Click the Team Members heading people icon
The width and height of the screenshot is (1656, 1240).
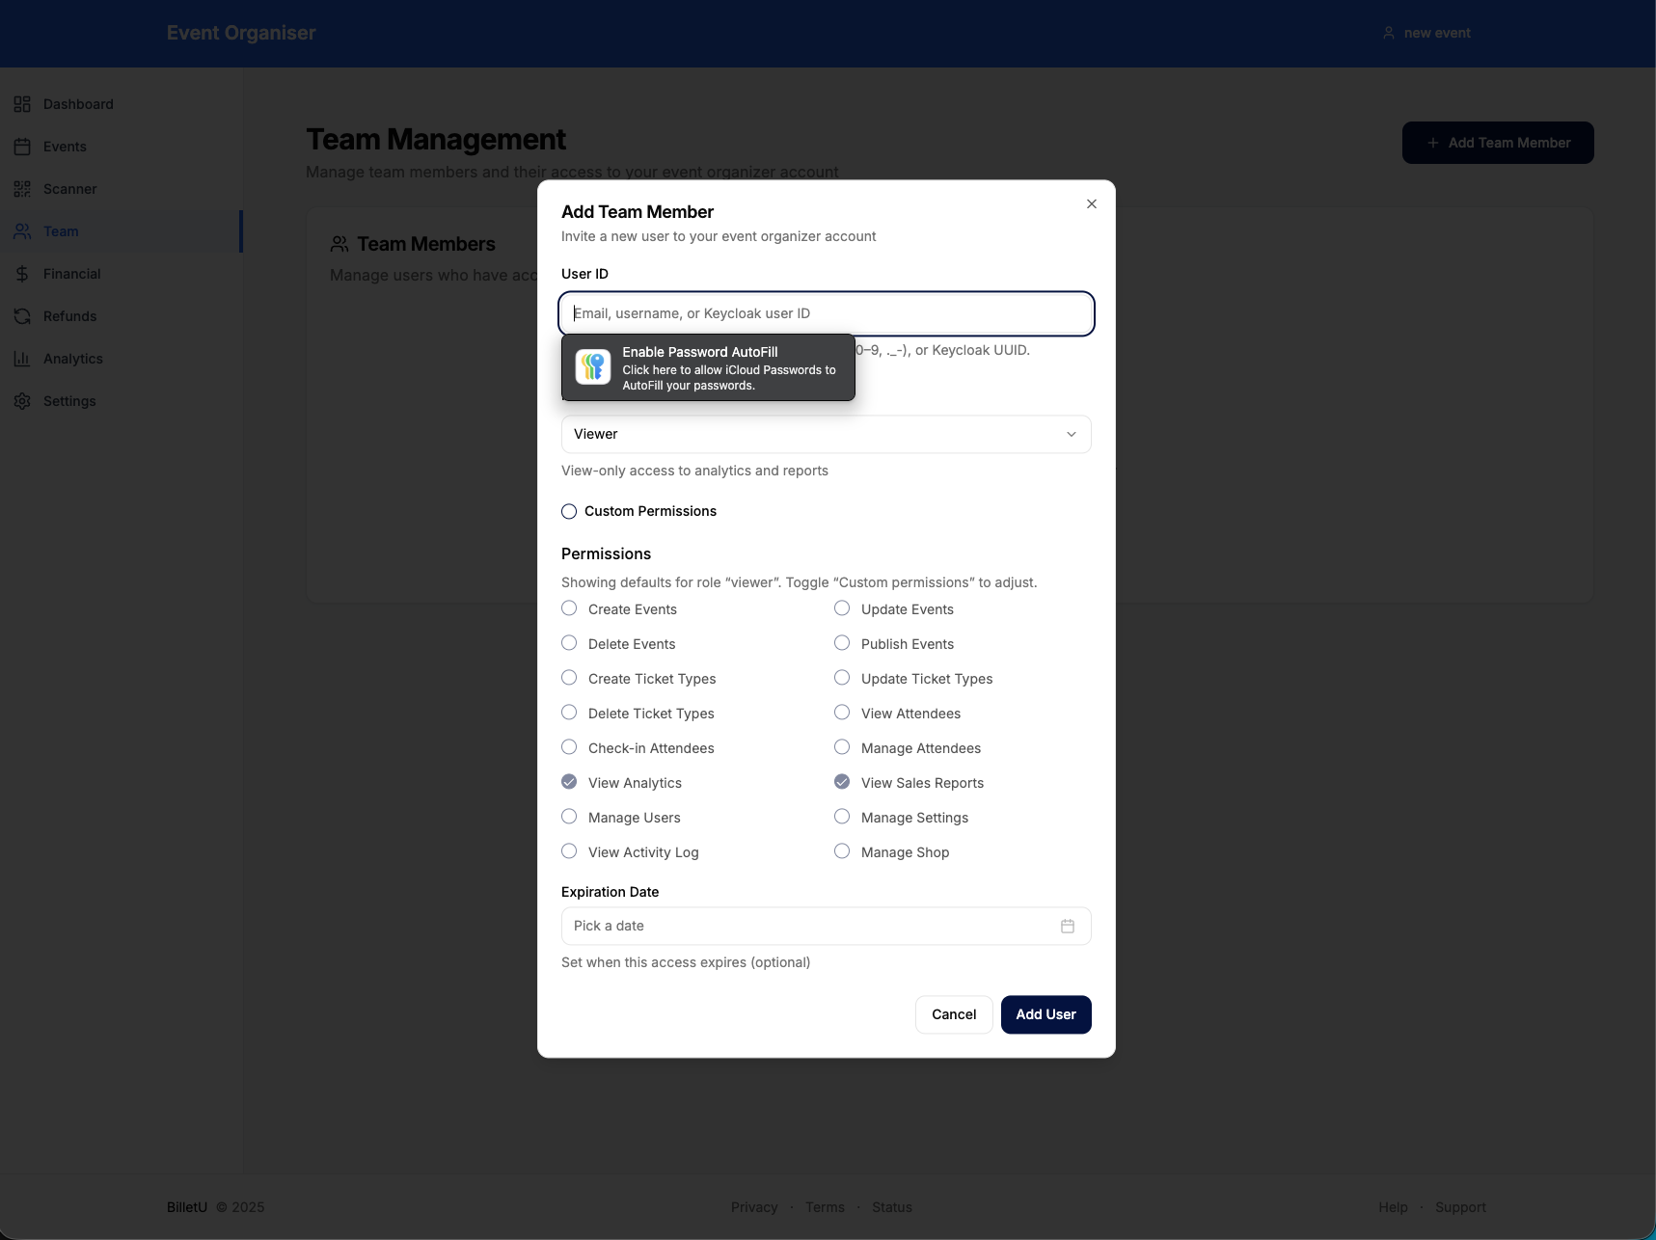pos(339,244)
